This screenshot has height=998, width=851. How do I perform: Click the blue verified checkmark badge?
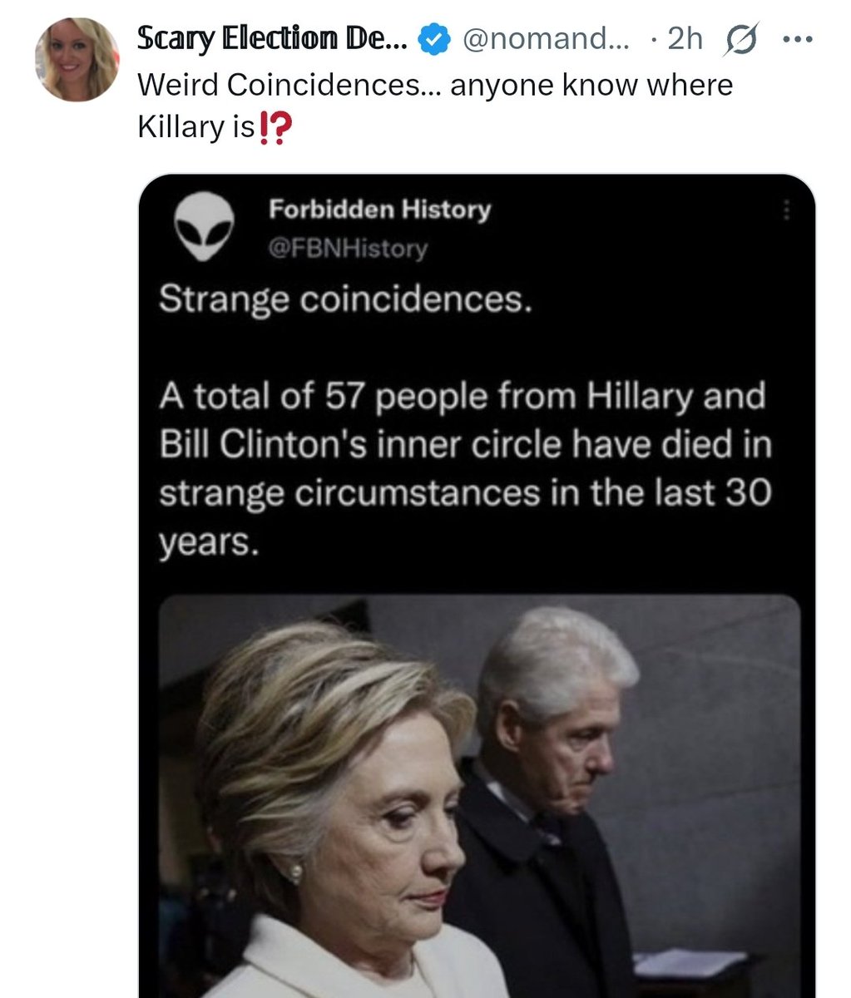click(x=433, y=39)
